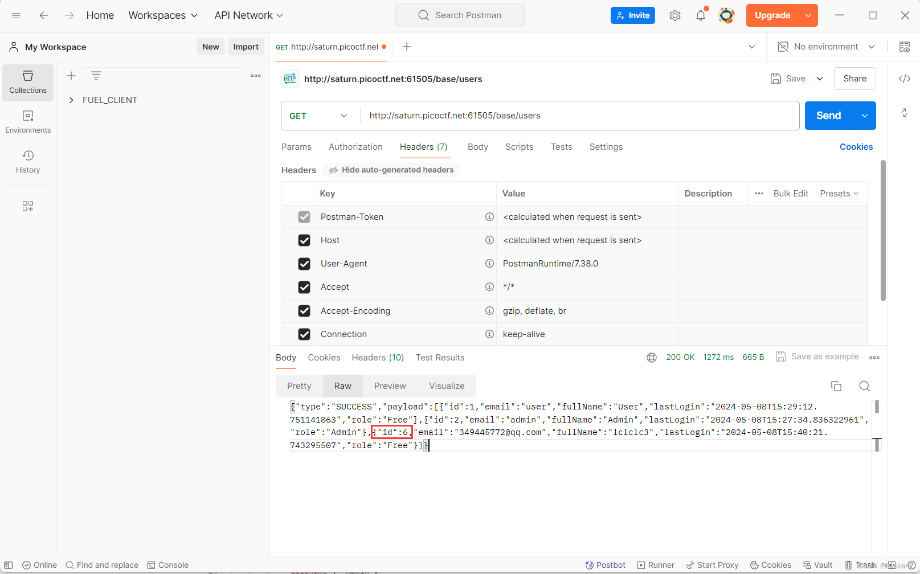This screenshot has width=920, height=574.
Task: Open the tabs list chevron dropdown
Action: (752, 47)
